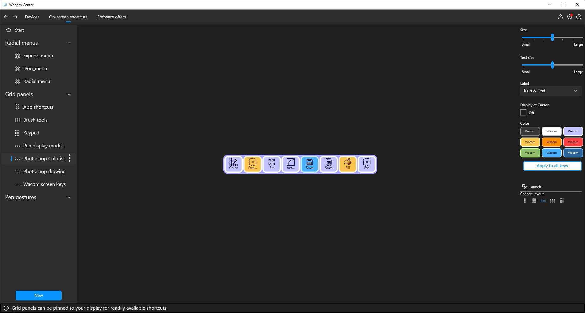Select the On-screen shortcuts tab
This screenshot has width=585, height=313.
click(x=68, y=17)
